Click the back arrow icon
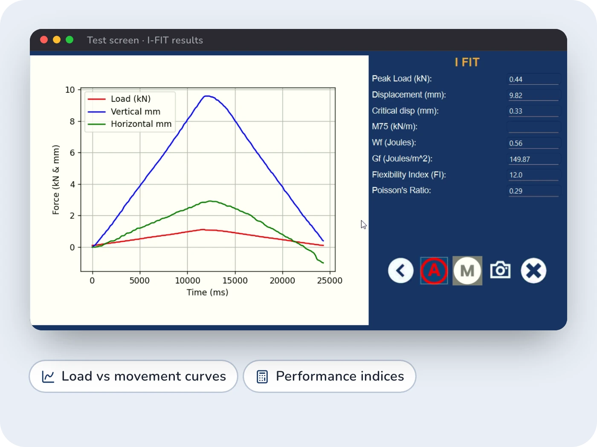Screen dimensions: 597x447 tap(400, 270)
